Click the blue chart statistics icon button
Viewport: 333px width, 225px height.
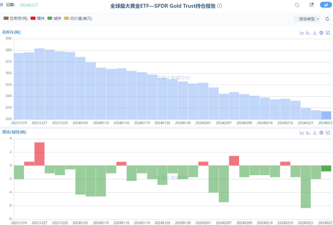pos(326,5)
